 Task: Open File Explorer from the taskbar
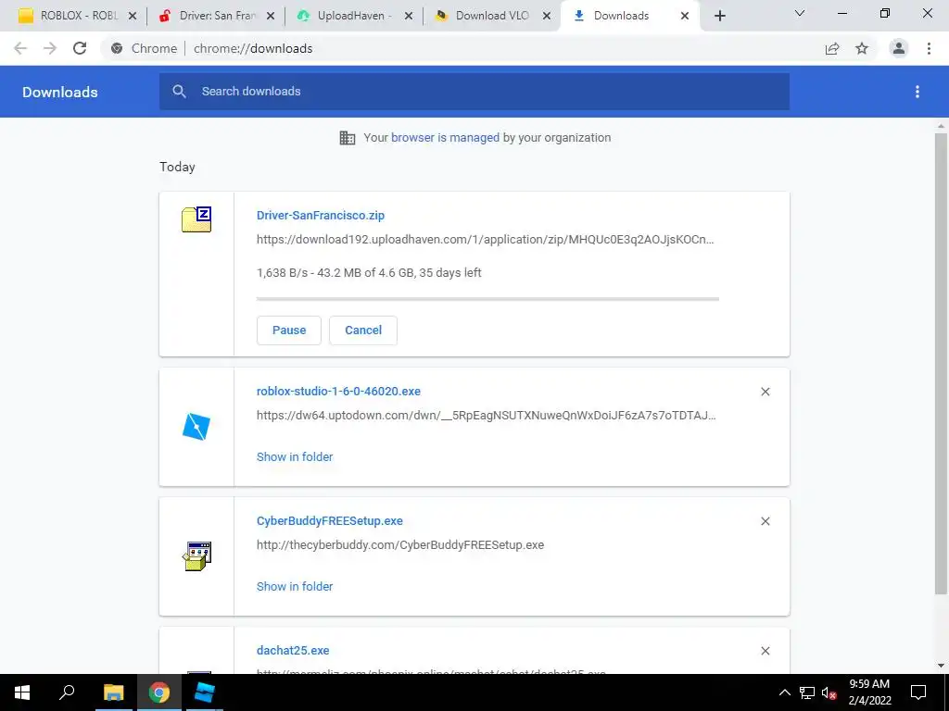coord(113,692)
